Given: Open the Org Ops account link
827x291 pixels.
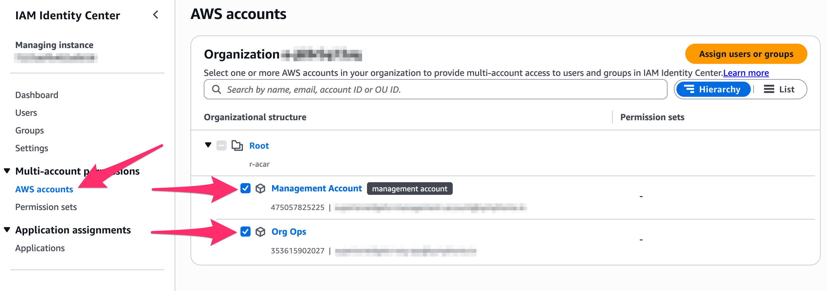Looking at the screenshot, I should [289, 232].
